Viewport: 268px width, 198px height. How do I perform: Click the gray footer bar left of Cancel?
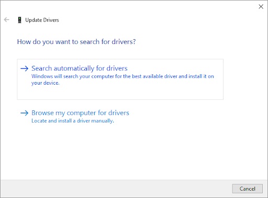[115, 189]
